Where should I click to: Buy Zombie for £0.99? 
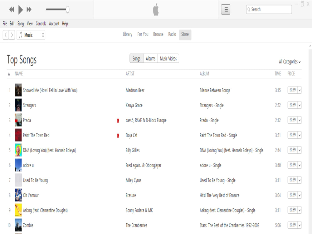point(293,225)
